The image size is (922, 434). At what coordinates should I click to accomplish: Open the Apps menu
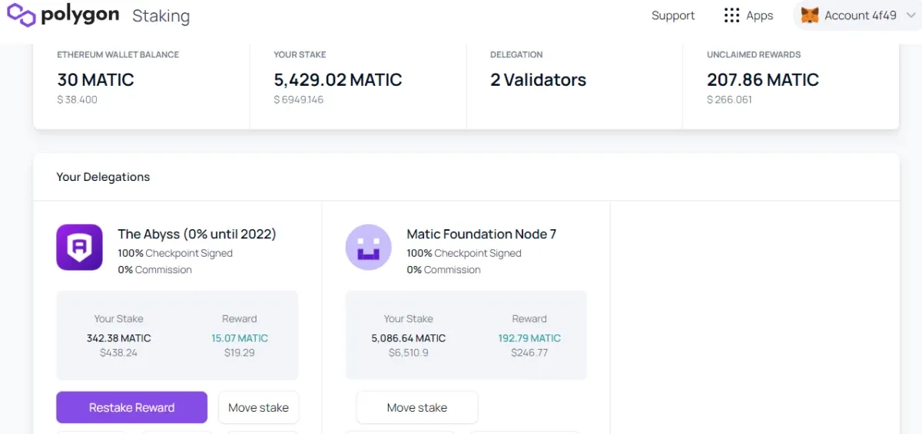(748, 15)
